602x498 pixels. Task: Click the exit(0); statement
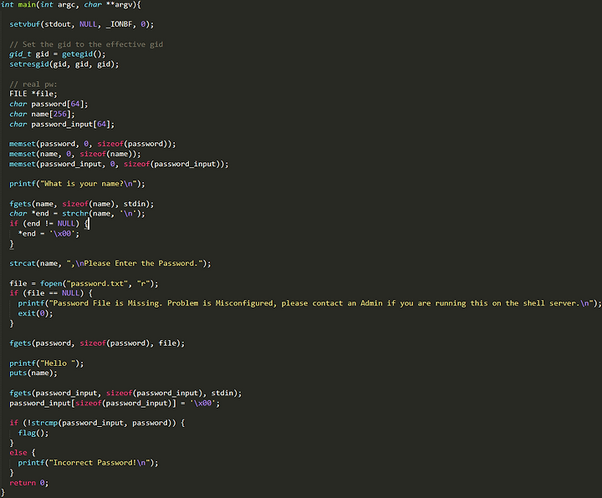[x=36, y=313]
